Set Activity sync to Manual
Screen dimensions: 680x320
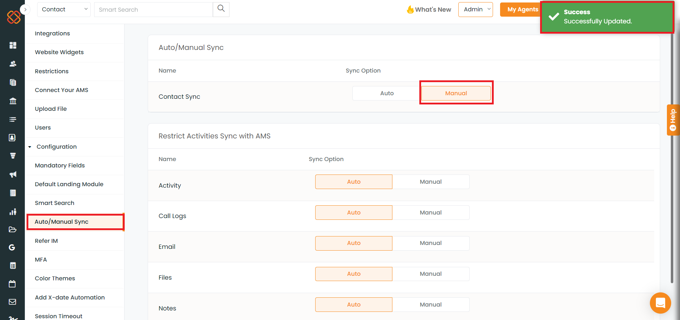coord(431,182)
